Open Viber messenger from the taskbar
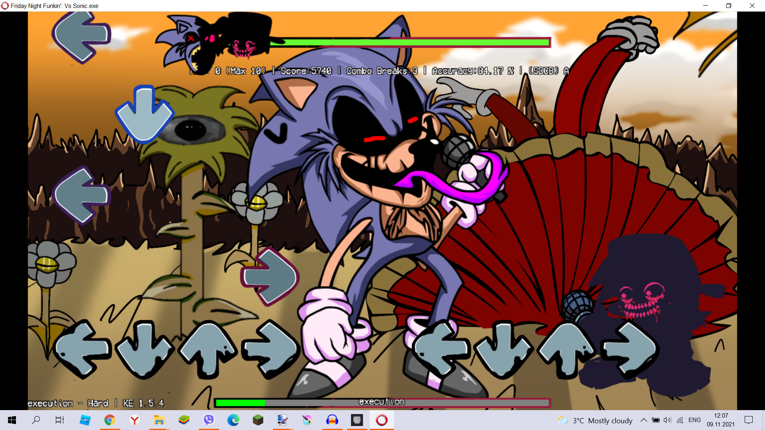Viewport: 765px width, 430px height. pyautogui.click(x=208, y=420)
